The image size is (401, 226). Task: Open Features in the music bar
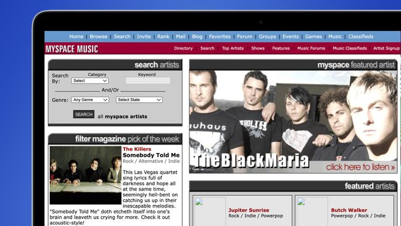pyautogui.click(x=281, y=48)
